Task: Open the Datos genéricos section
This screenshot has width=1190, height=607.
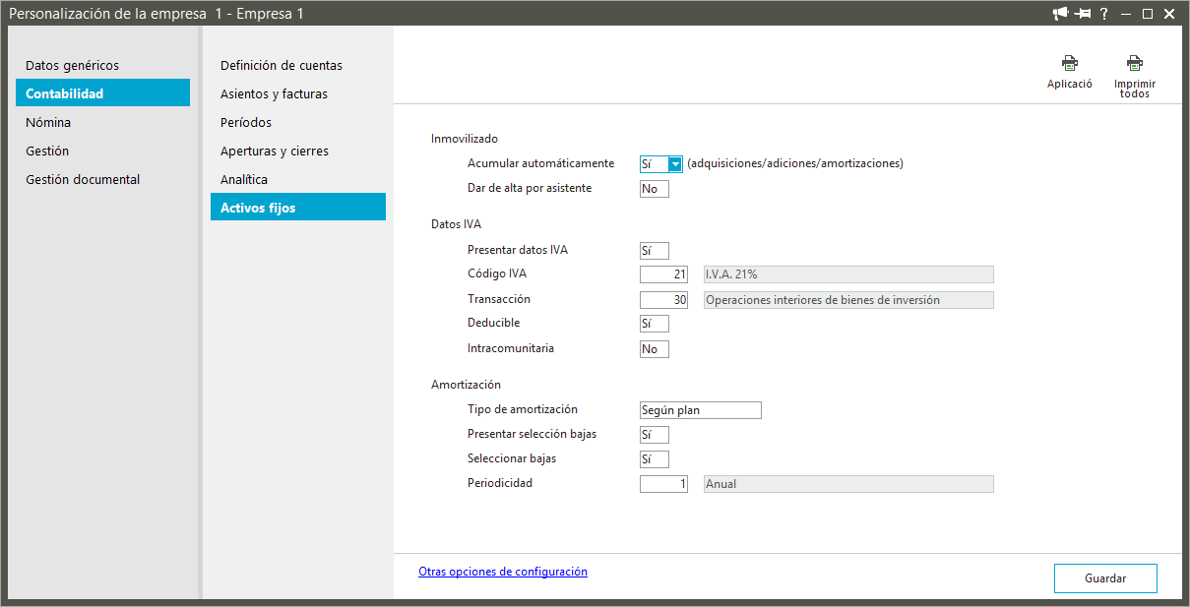Action: pos(72,65)
